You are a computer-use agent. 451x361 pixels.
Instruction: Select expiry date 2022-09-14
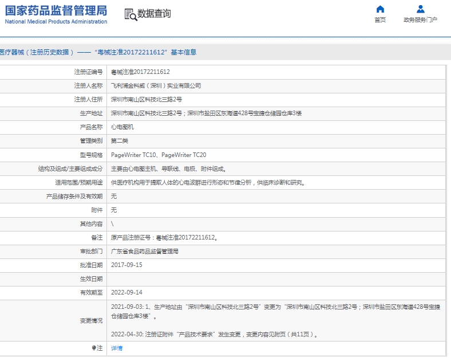[x=126, y=293]
